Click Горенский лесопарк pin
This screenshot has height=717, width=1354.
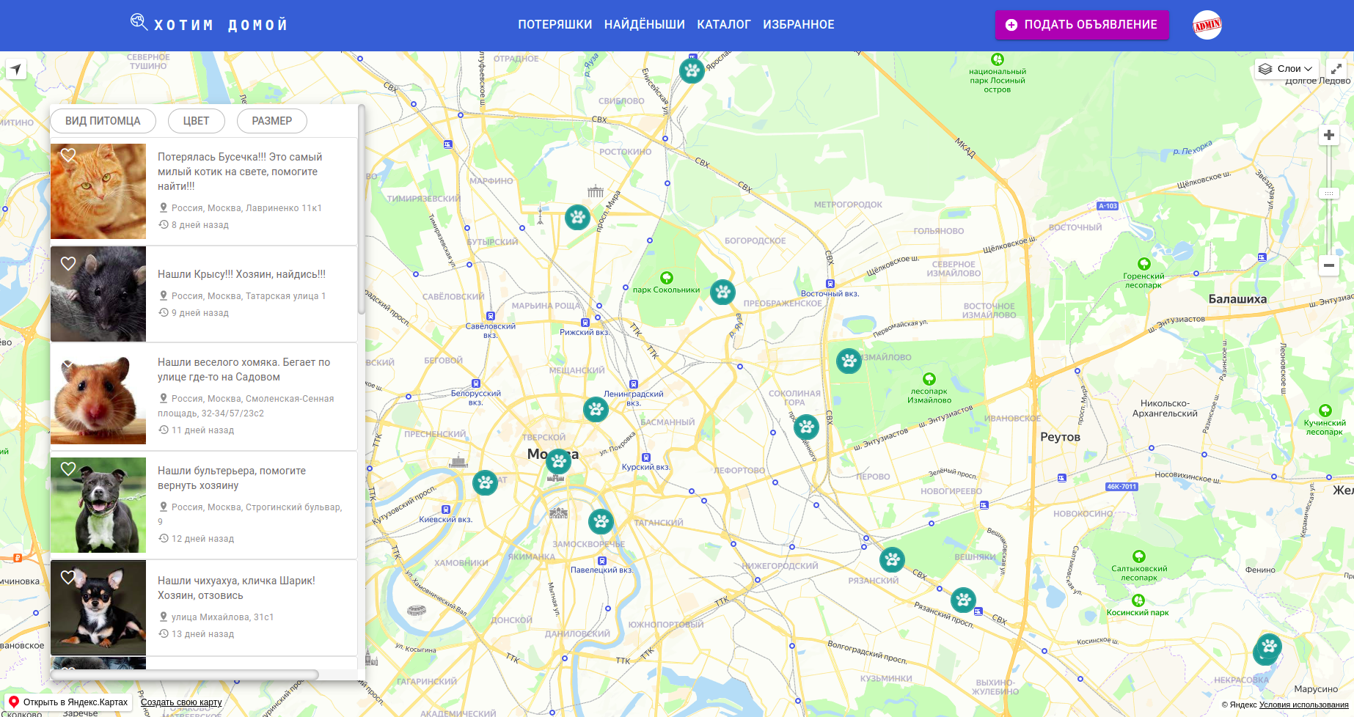(x=1143, y=264)
